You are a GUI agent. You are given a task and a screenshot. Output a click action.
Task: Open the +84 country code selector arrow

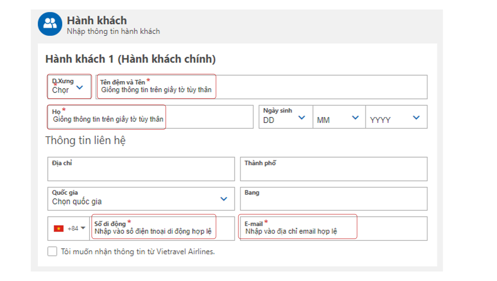click(83, 228)
